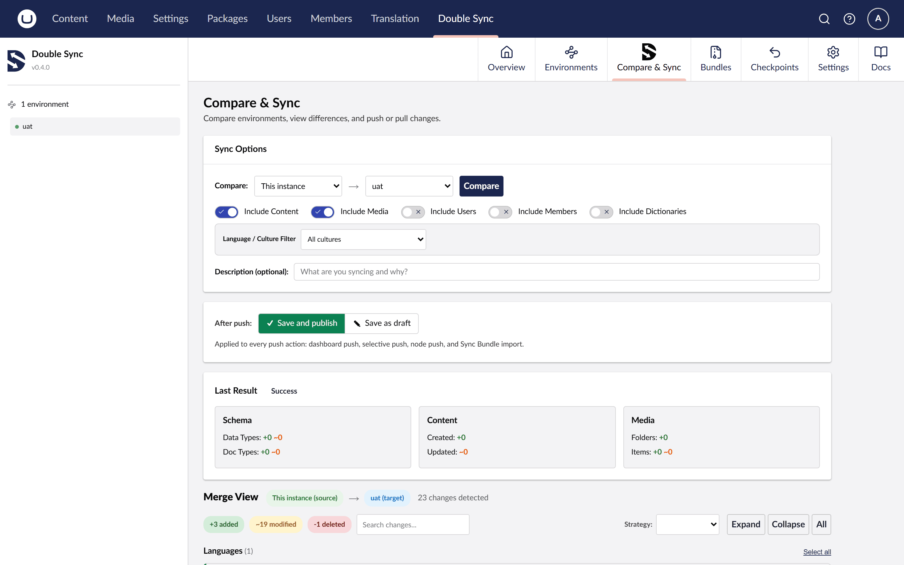Click the Search changes field
This screenshot has width=904, height=565.
[413, 524]
